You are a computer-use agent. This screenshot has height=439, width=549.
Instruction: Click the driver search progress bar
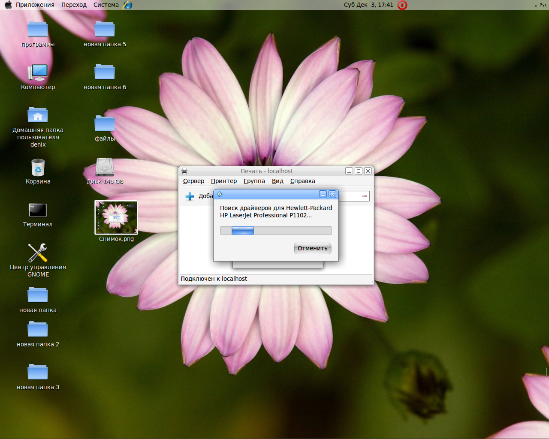(x=276, y=231)
